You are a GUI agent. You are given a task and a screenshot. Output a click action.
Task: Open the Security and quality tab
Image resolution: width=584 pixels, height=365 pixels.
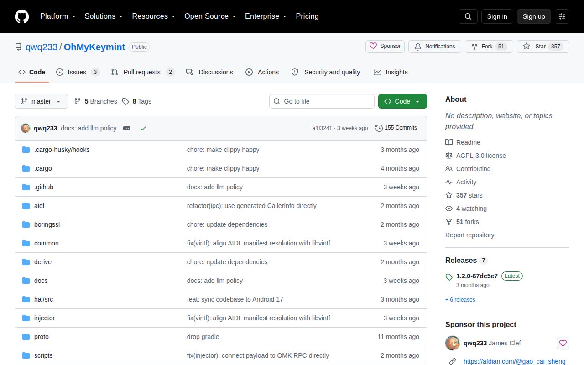(326, 72)
